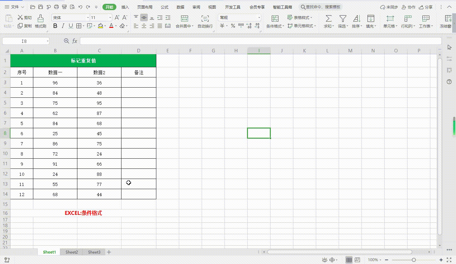This screenshot has width=456, height=264.
Task: Click the formula bar input field
Action: point(261,41)
